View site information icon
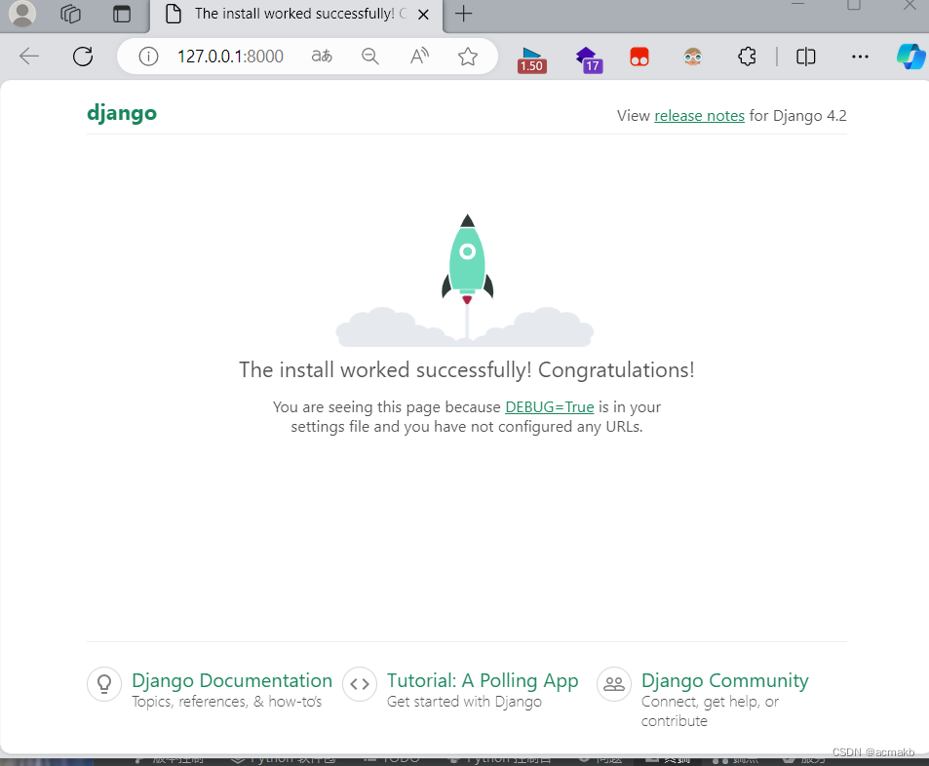The height and width of the screenshot is (766, 929). [148, 57]
